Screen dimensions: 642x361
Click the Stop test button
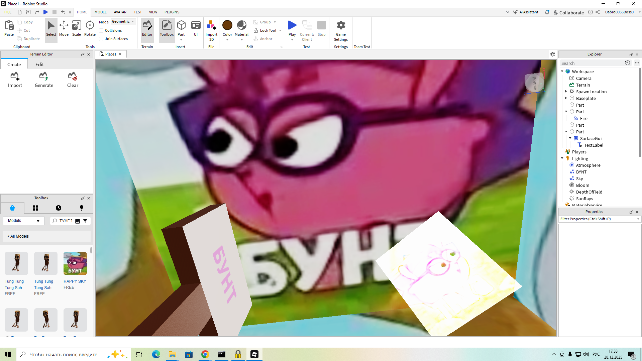pyautogui.click(x=322, y=28)
